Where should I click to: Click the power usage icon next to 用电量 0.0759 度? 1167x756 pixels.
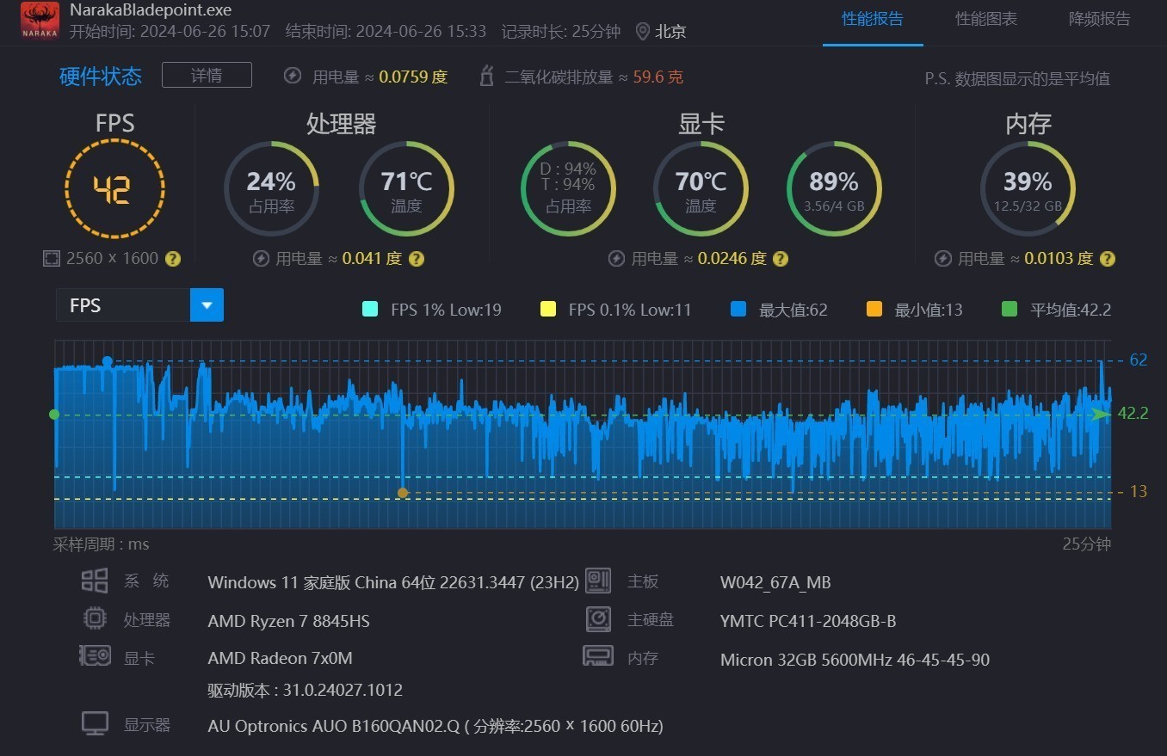tap(293, 76)
